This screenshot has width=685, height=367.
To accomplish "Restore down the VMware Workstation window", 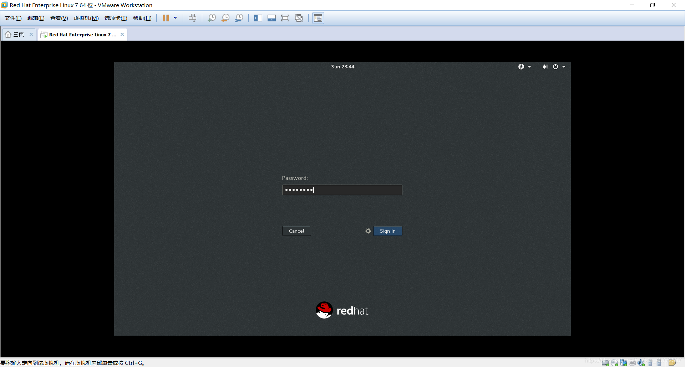I will point(653,5).
